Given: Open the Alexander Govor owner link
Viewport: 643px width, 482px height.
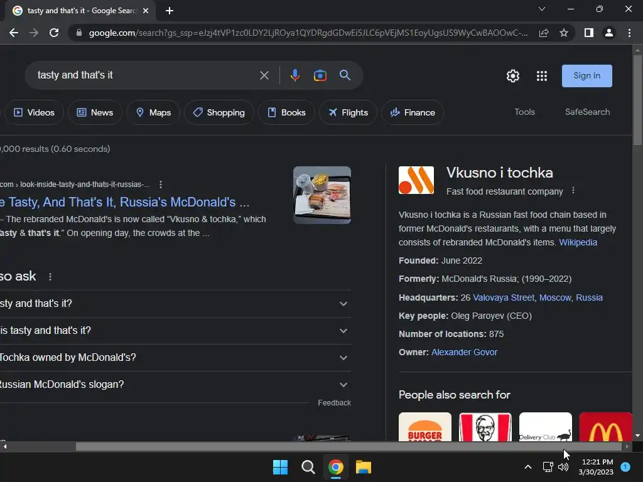Looking at the screenshot, I should click(x=464, y=352).
